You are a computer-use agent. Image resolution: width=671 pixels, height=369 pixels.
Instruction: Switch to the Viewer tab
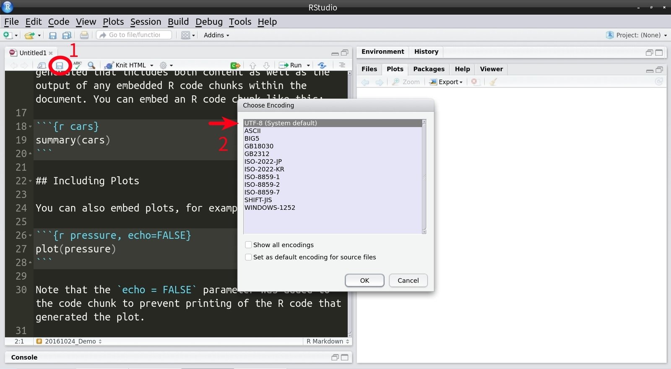point(491,69)
